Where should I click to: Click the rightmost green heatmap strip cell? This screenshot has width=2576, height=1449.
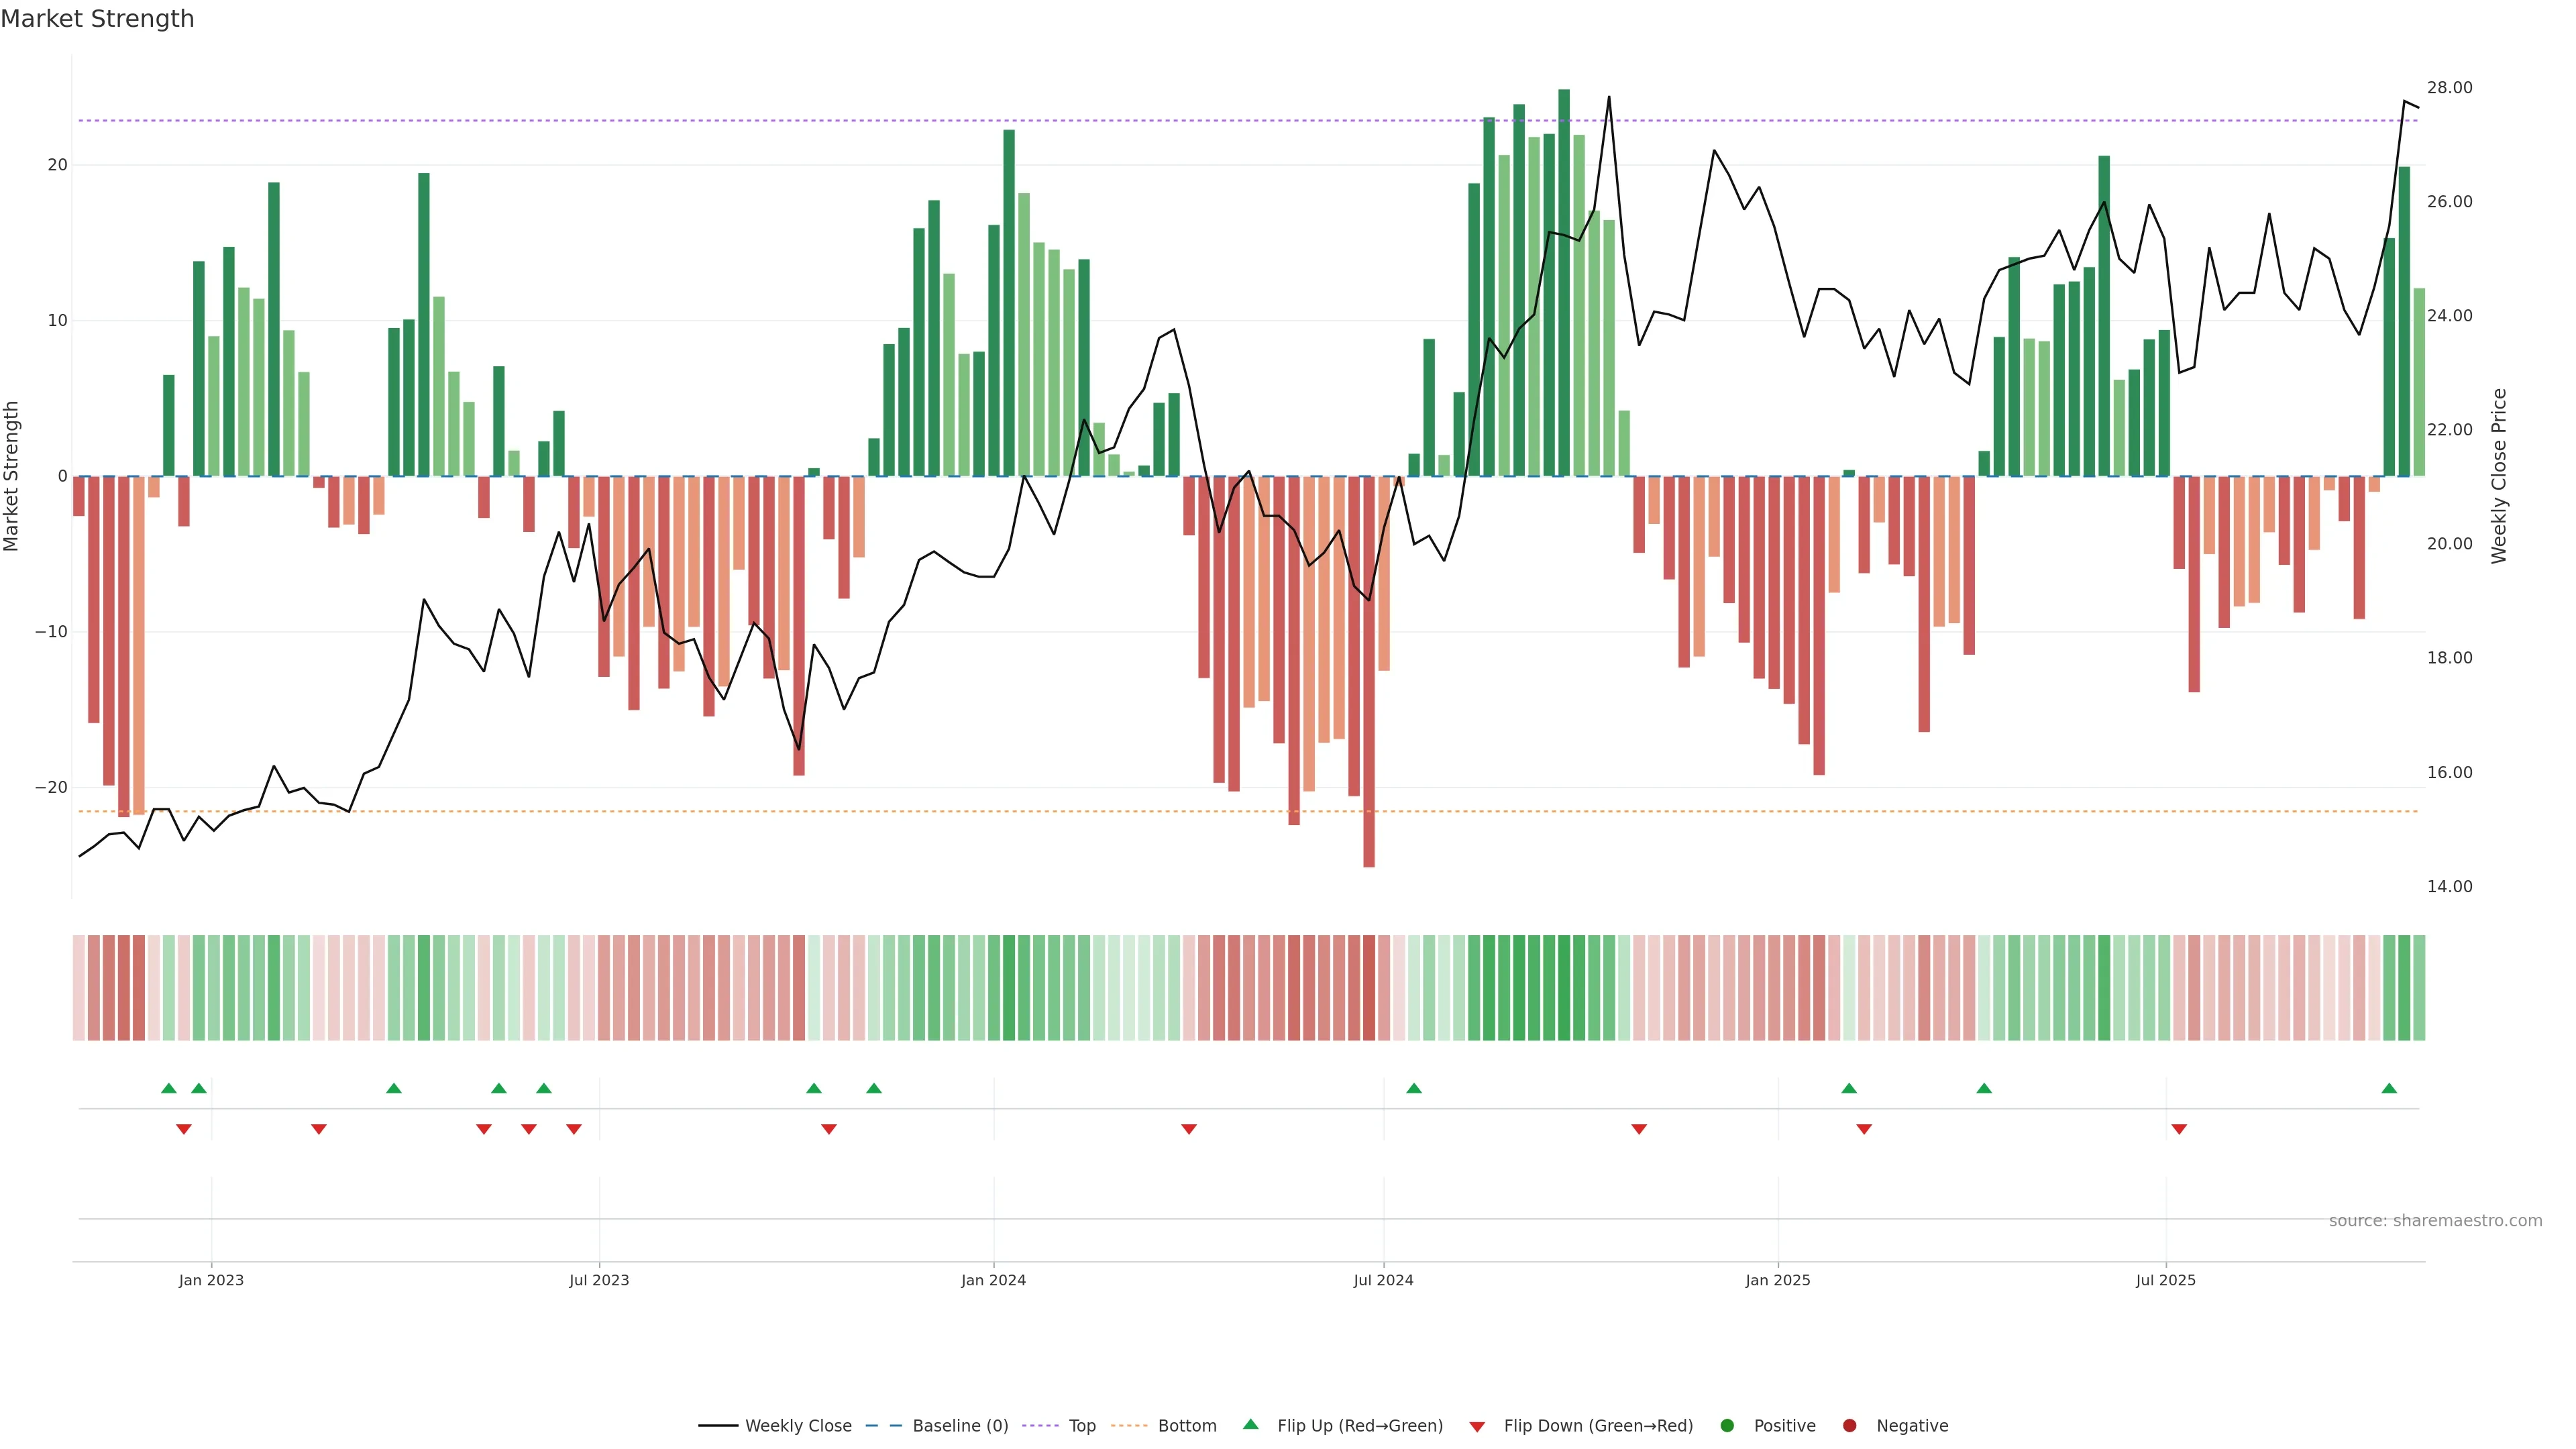pyautogui.click(x=2419, y=988)
